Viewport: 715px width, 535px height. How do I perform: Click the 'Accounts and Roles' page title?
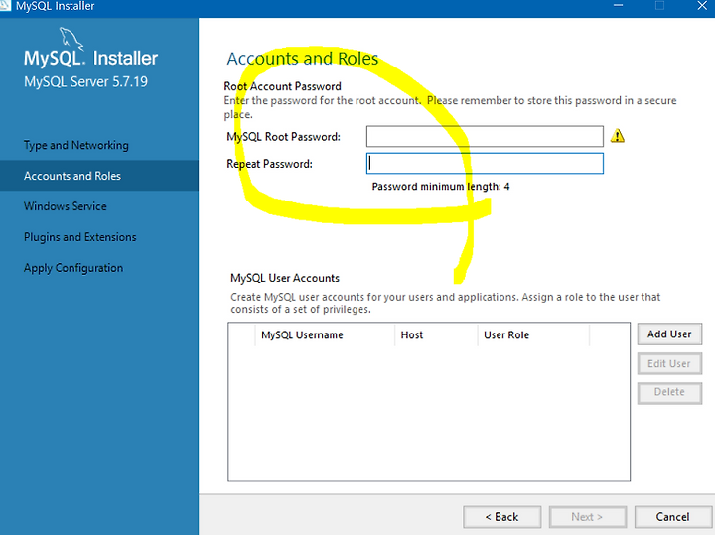pos(302,59)
